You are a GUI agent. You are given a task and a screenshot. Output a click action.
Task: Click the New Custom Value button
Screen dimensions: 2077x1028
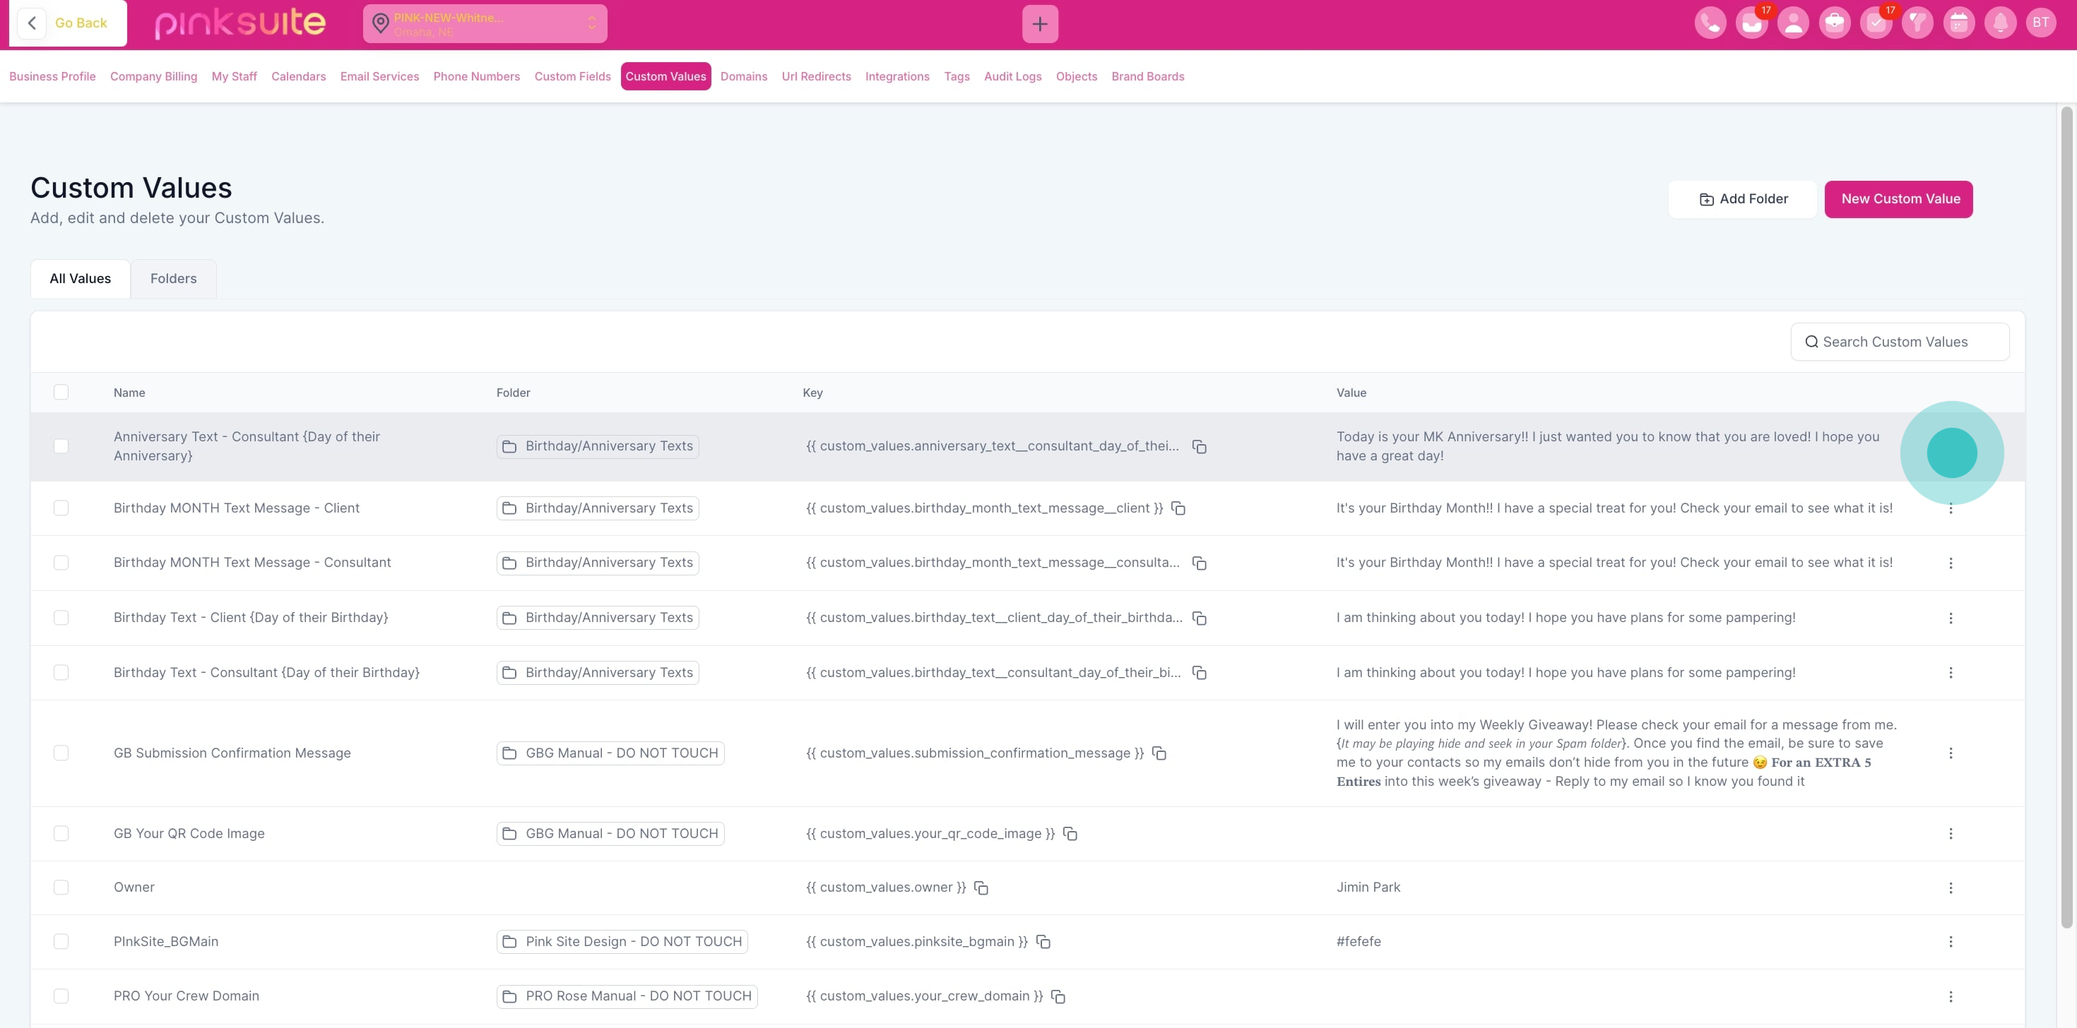coord(1899,199)
